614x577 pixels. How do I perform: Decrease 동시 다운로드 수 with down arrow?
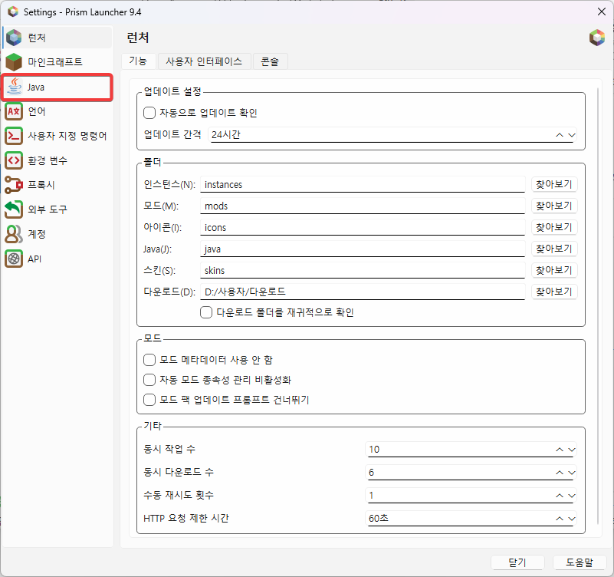tap(572, 473)
